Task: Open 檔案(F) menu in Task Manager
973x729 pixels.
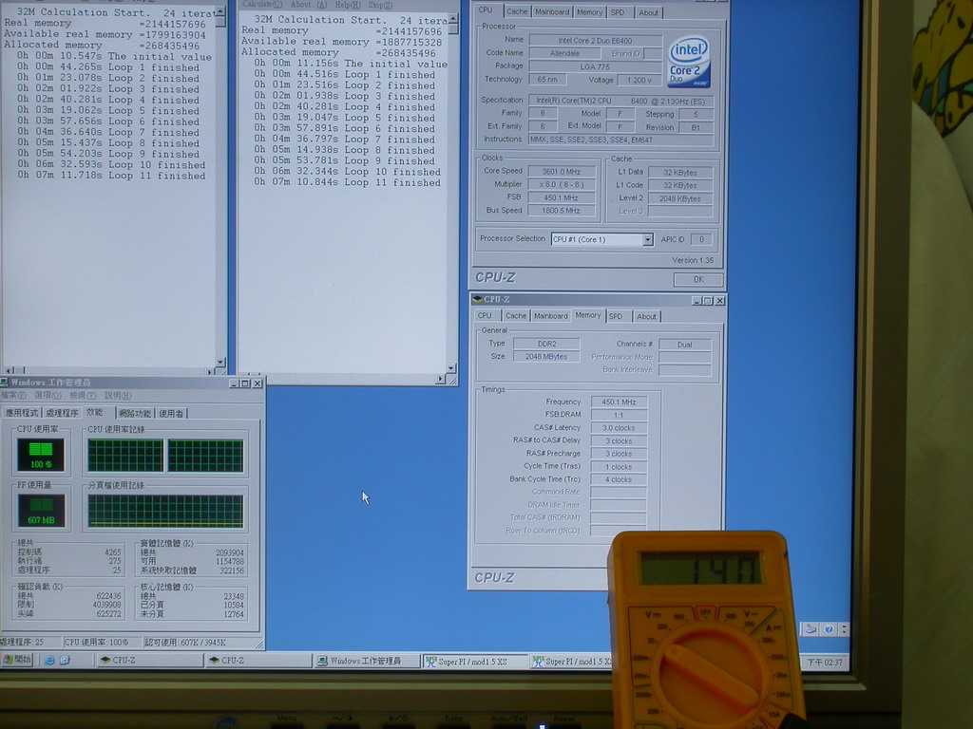Action: [x=13, y=396]
